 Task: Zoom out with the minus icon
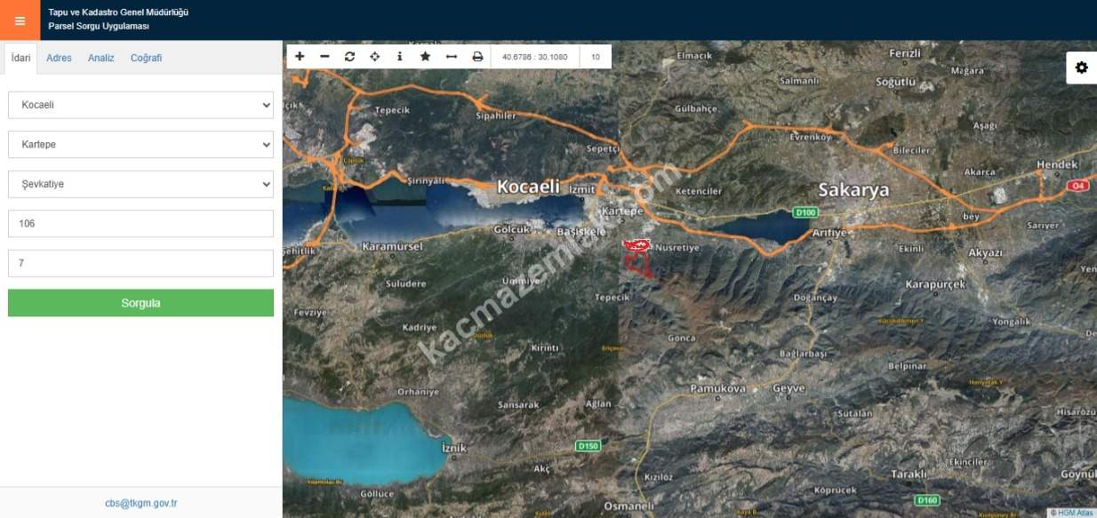point(324,57)
